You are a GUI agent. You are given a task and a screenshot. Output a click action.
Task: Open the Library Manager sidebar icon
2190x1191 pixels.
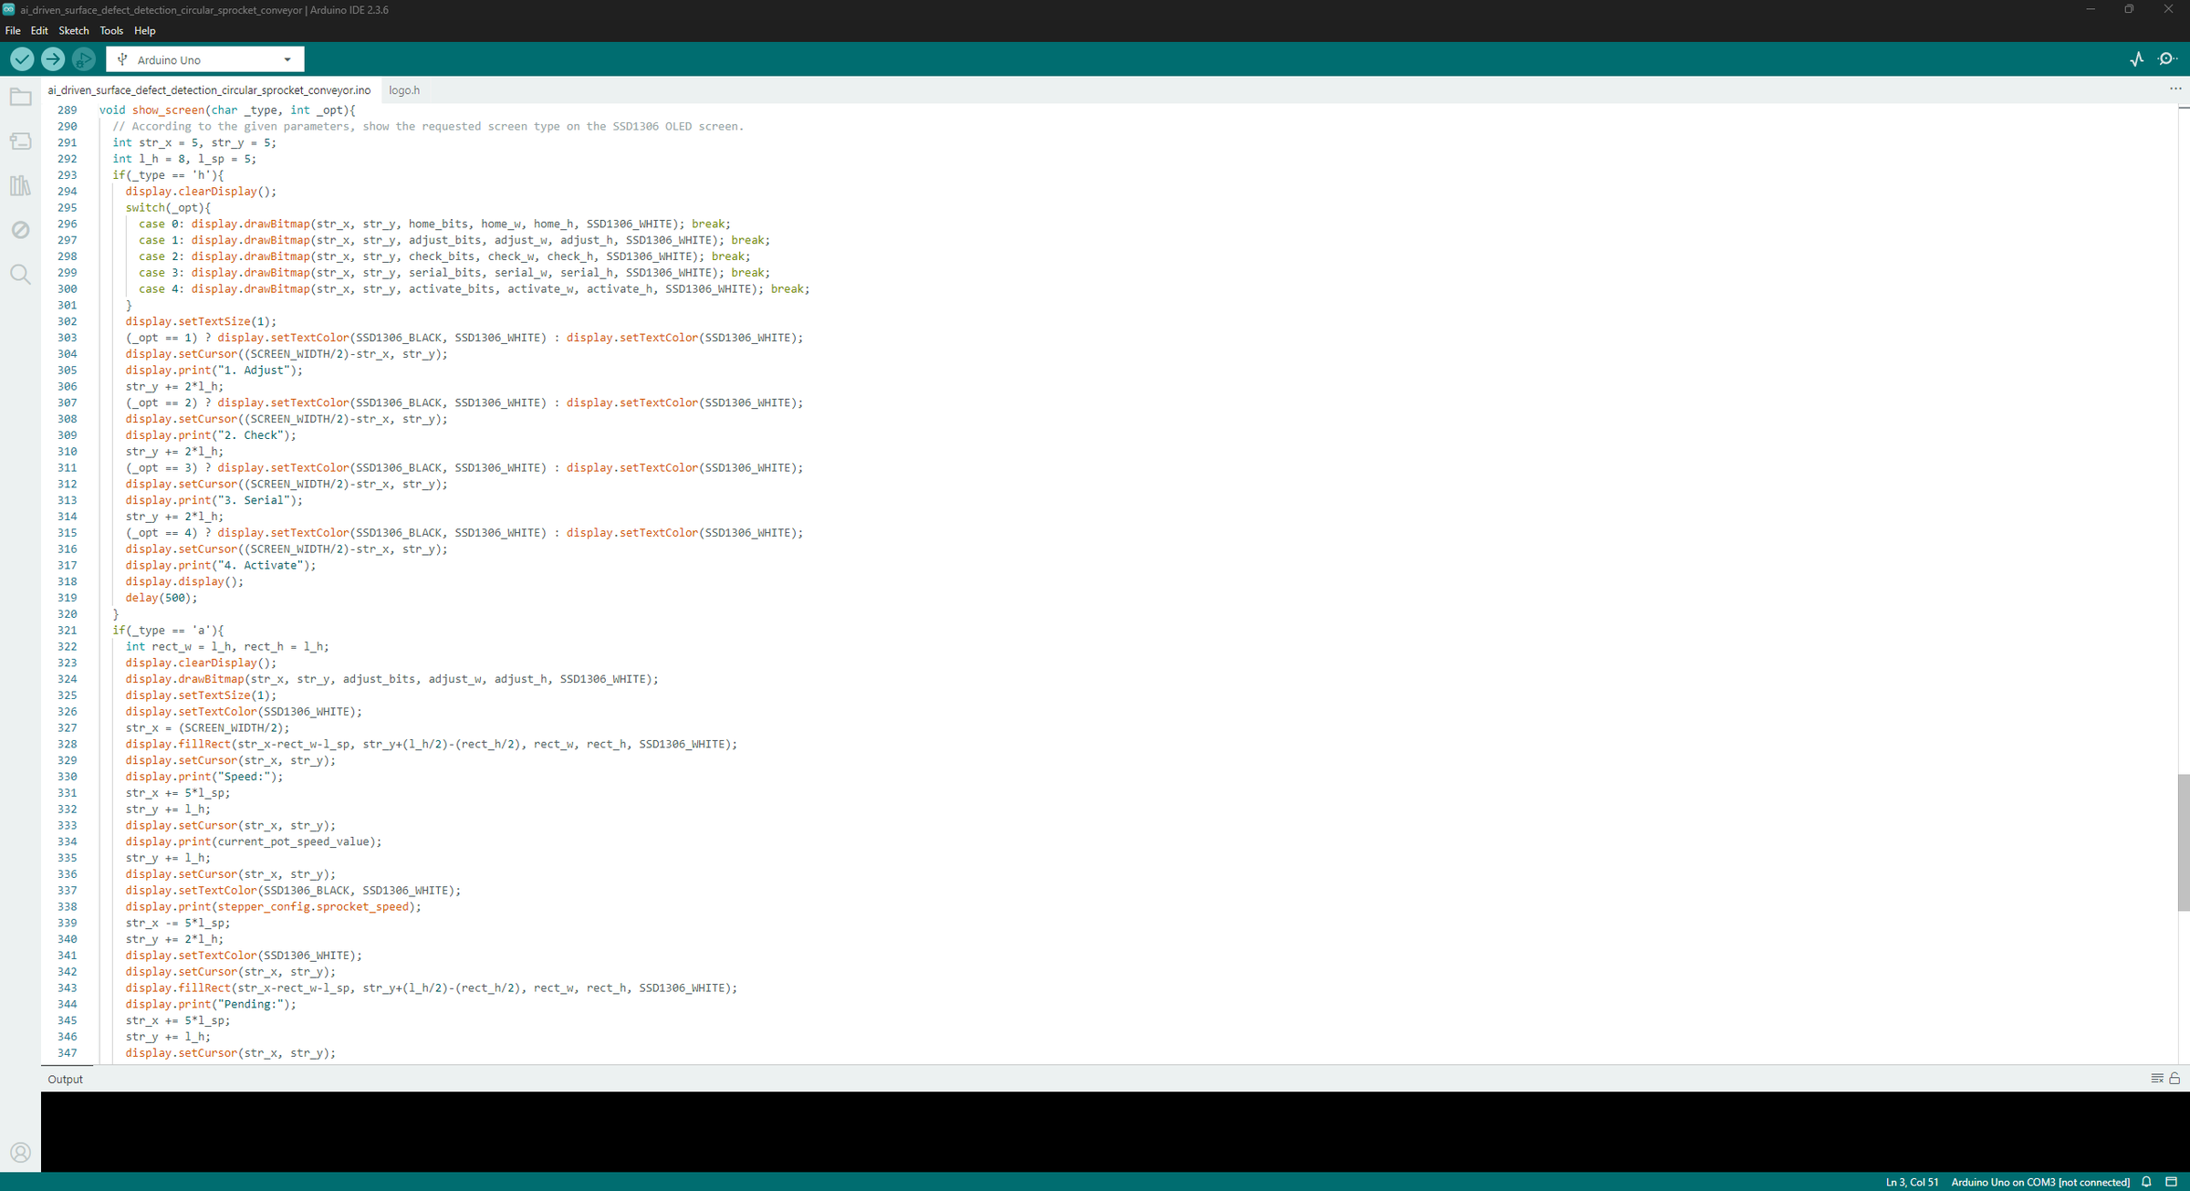pyautogui.click(x=20, y=185)
